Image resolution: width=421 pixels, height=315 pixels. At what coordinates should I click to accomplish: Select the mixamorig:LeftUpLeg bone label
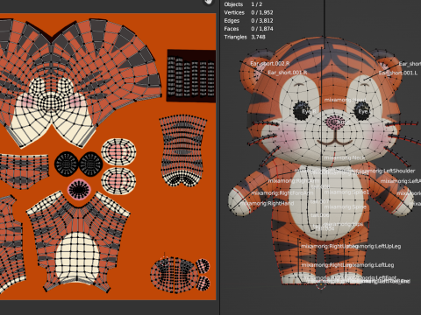[377, 247]
